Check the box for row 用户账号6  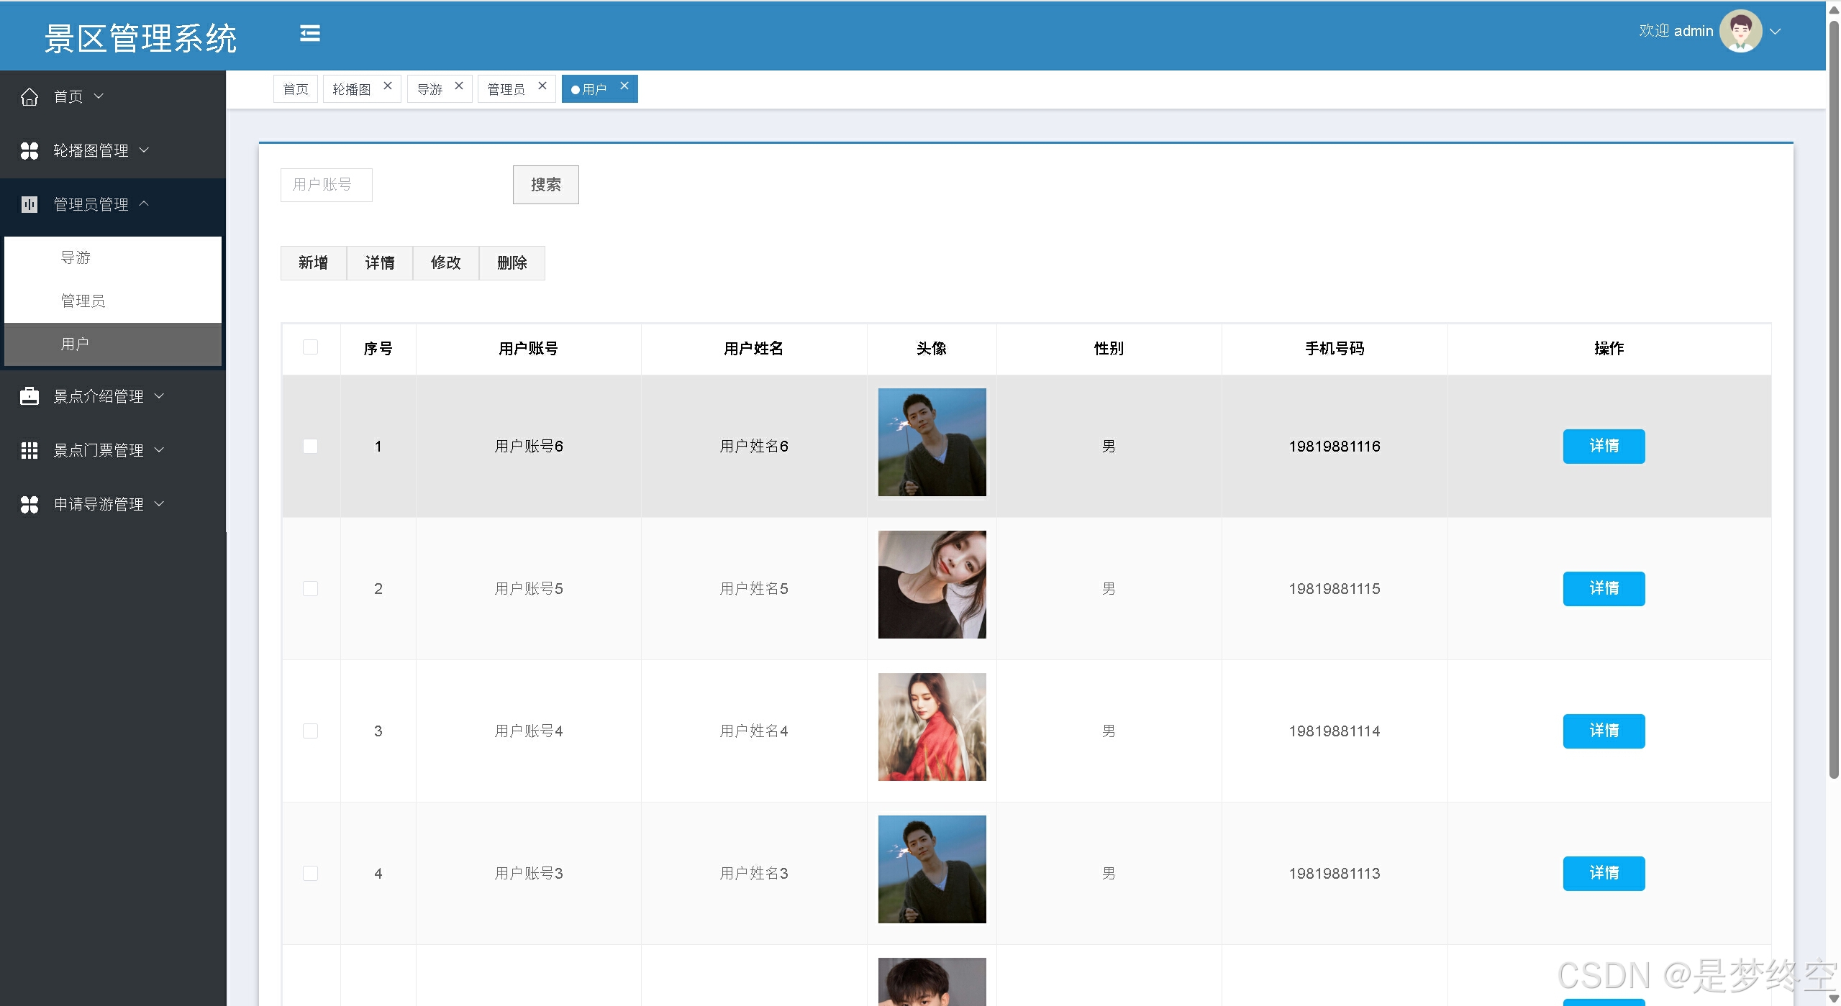pos(310,446)
